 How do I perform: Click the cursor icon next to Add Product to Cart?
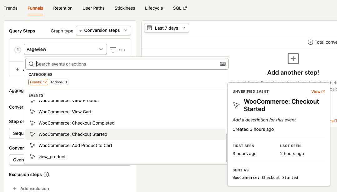click(x=33, y=145)
